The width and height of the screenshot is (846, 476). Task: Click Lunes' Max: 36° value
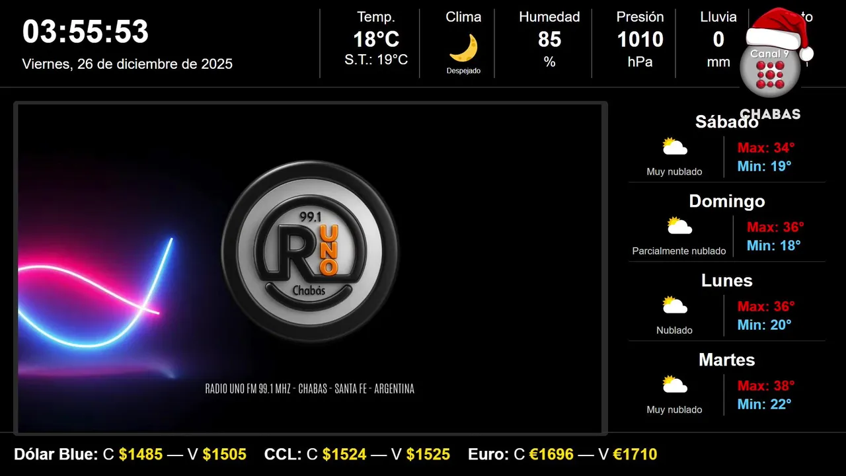pos(766,306)
